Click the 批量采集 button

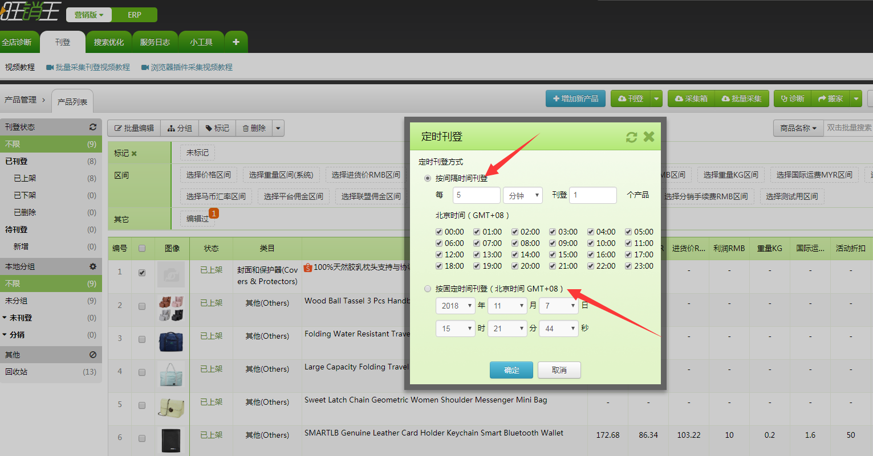click(741, 98)
